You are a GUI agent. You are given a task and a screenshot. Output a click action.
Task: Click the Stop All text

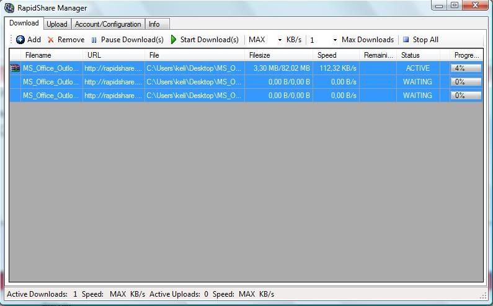point(425,40)
